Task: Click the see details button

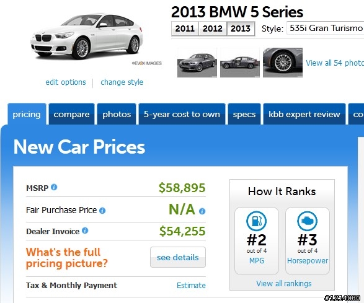Action: [x=178, y=257]
